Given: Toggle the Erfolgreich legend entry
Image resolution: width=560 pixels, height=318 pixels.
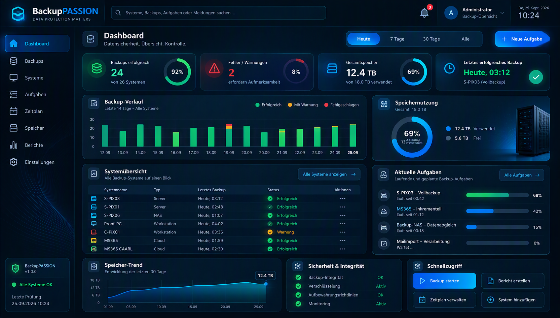Looking at the screenshot, I should (x=268, y=105).
